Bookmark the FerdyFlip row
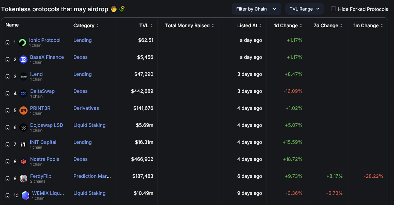394x205 pixels. click(x=7, y=178)
